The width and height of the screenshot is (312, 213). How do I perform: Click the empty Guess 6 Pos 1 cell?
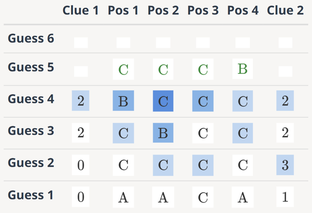(x=123, y=43)
